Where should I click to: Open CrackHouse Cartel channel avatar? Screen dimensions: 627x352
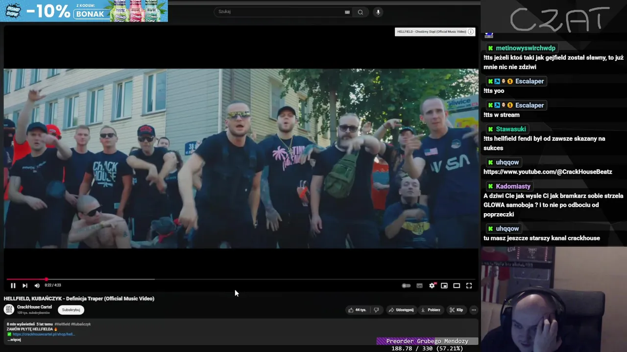coord(9,309)
